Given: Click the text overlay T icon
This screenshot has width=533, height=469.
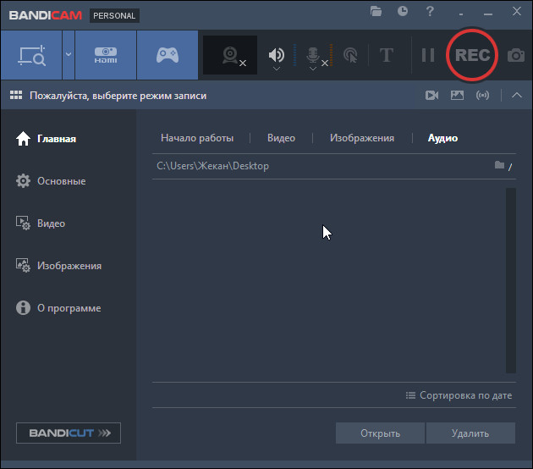Looking at the screenshot, I should (x=387, y=56).
